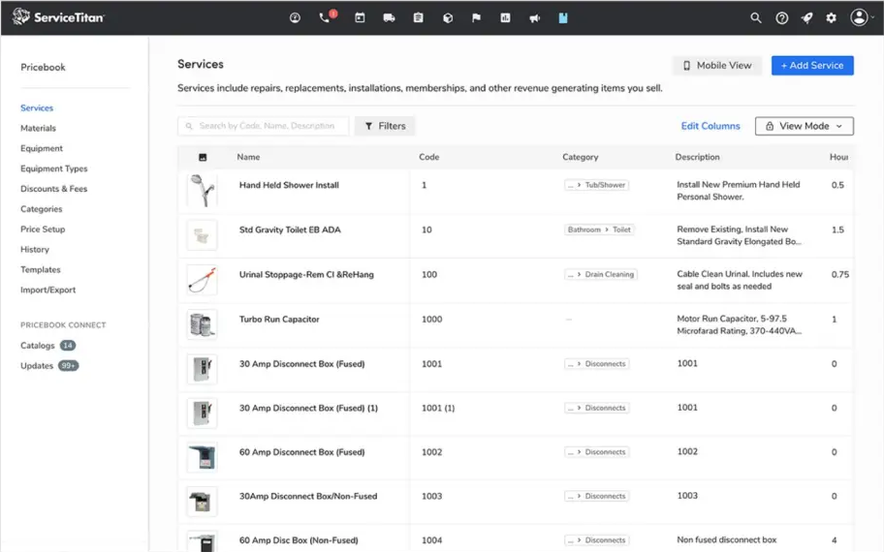Click the Mobile View button
The image size is (884, 552).
717,65
